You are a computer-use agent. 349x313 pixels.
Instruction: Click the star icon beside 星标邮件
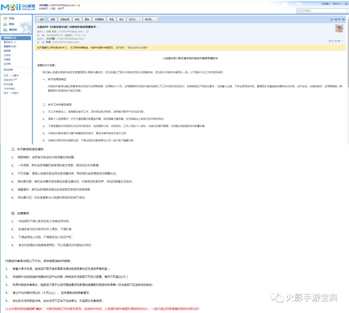point(15,42)
